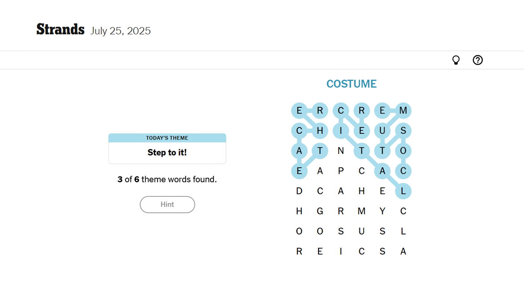Viewport: 524px width, 294px height.
Task: Select the letter A in the bottom-right corner
Action: click(404, 251)
